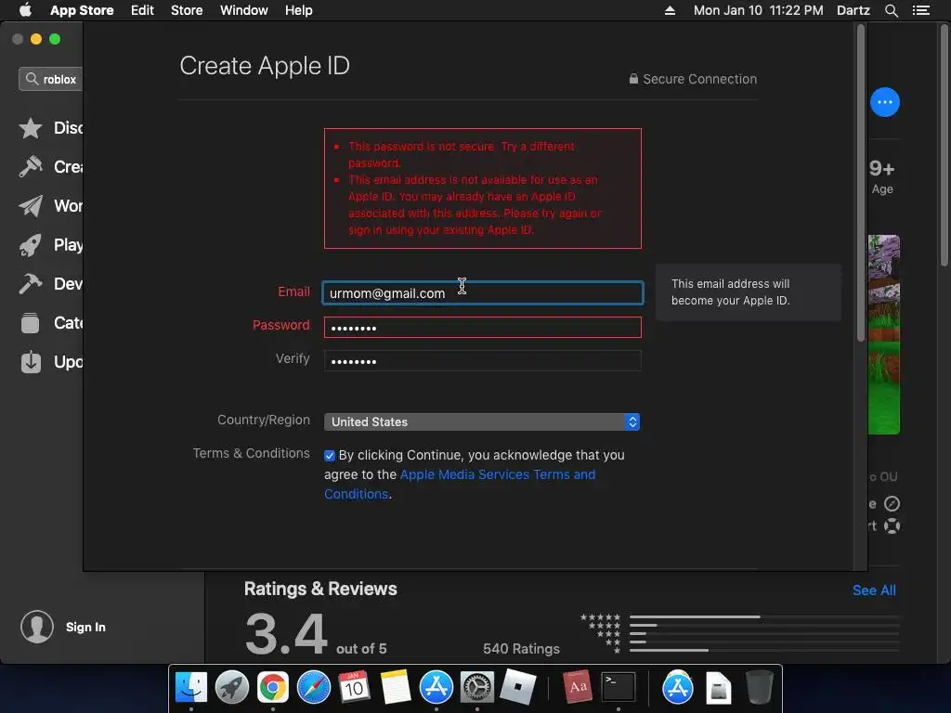
Task: Click the App Store window's scrollbar
Action: tap(944, 146)
